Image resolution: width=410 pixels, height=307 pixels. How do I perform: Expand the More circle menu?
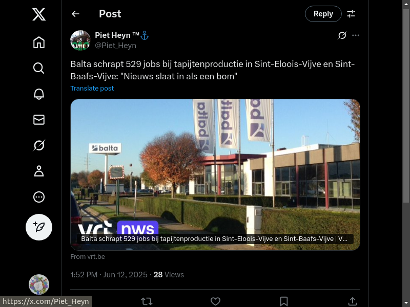[x=39, y=197]
